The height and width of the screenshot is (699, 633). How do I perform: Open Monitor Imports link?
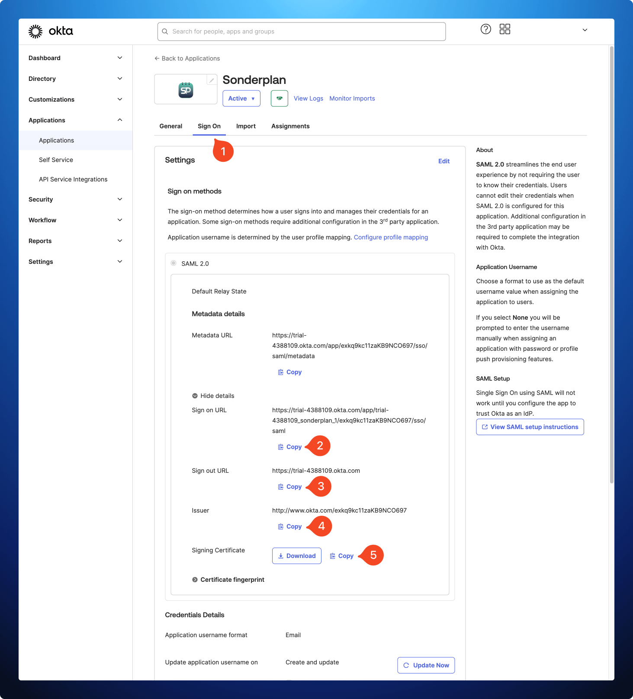[x=352, y=98]
